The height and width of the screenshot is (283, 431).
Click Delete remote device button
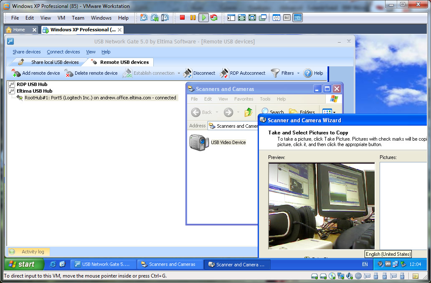pos(91,73)
